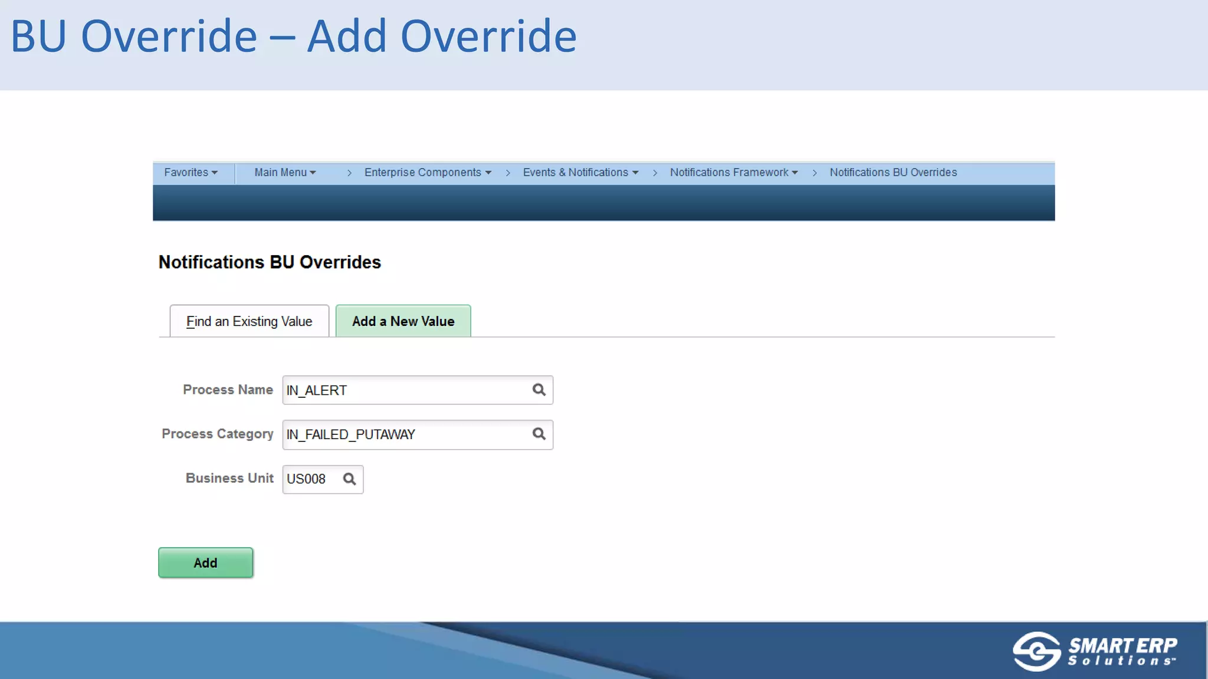
Task: Click the green Add button
Action: coord(206,563)
